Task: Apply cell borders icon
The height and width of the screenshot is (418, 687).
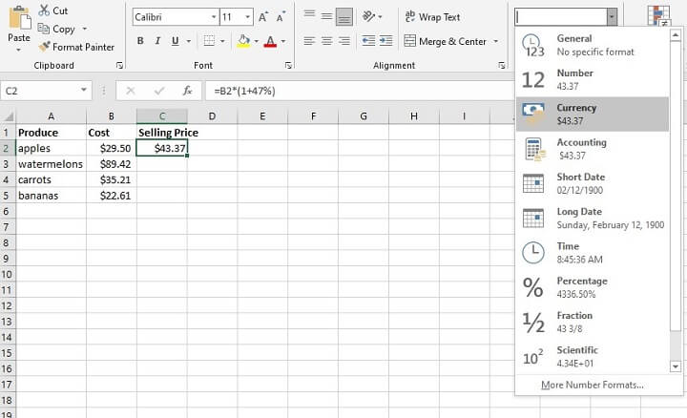Action: pos(209,41)
